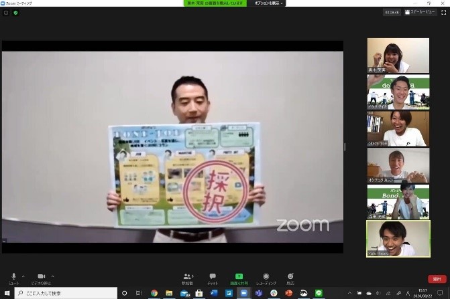Expand audio options arrow beside mute
The image size is (450, 299).
[23, 276]
